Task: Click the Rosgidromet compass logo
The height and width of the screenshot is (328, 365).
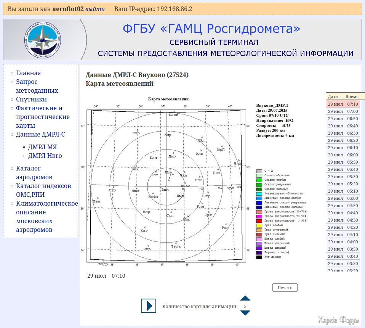Action: pos(42,40)
